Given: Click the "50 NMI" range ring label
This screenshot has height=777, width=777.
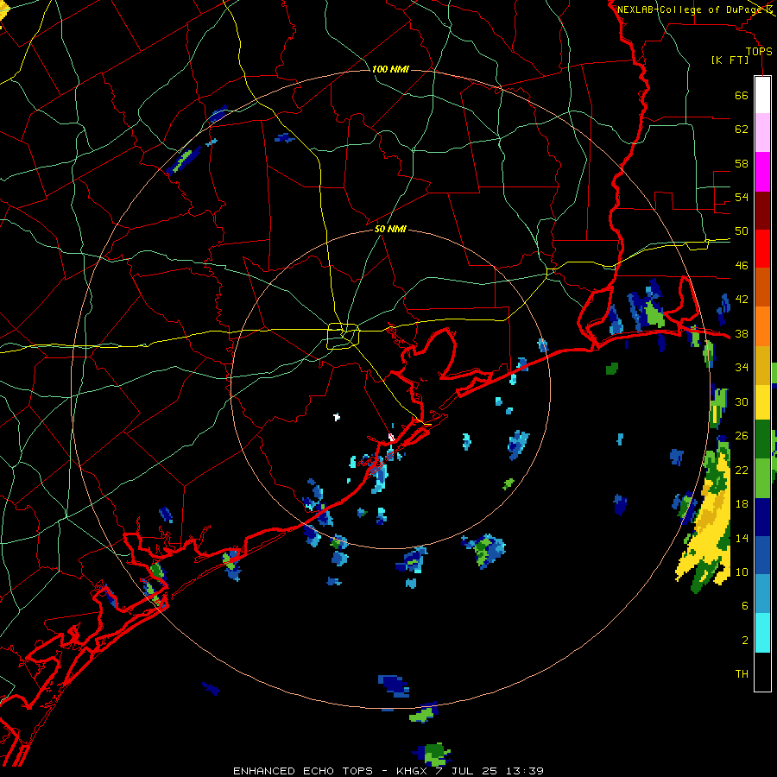Looking at the screenshot, I should pyautogui.click(x=390, y=229).
